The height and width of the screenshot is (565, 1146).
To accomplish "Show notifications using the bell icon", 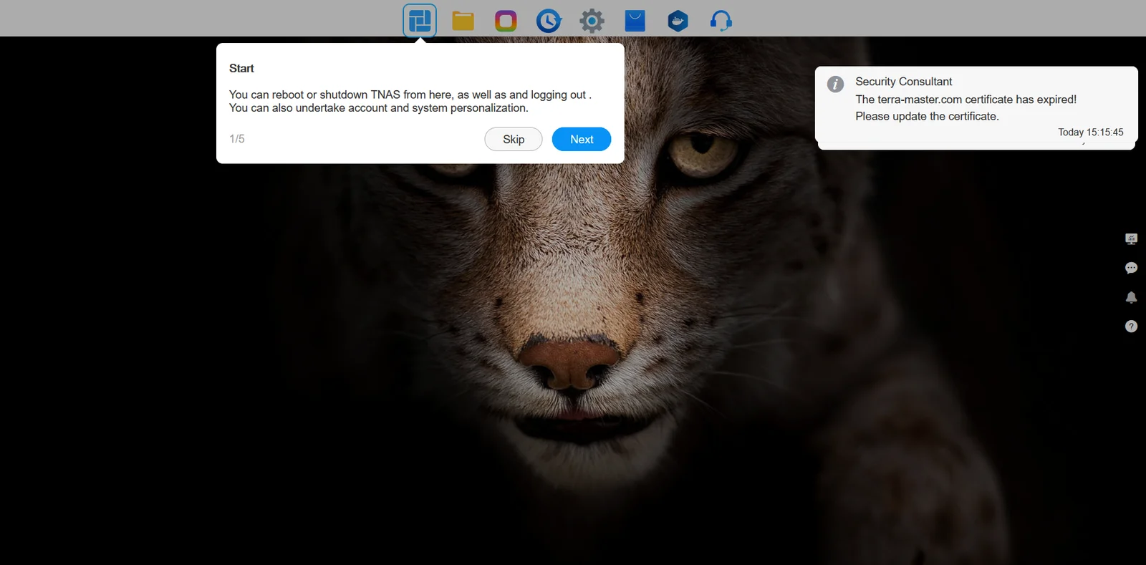I will pyautogui.click(x=1131, y=297).
